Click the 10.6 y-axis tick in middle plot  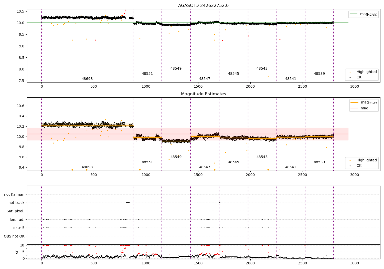point(20,106)
